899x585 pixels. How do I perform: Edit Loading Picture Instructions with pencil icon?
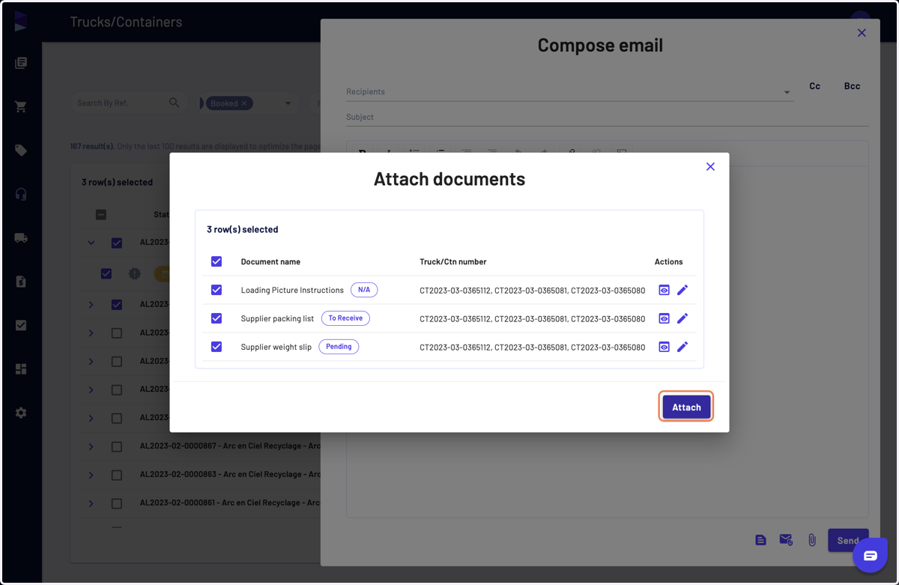pos(682,290)
